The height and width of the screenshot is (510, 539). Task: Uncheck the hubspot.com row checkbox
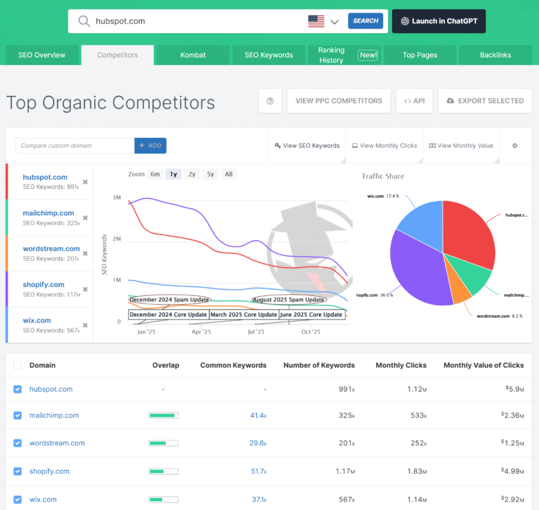coord(17,388)
